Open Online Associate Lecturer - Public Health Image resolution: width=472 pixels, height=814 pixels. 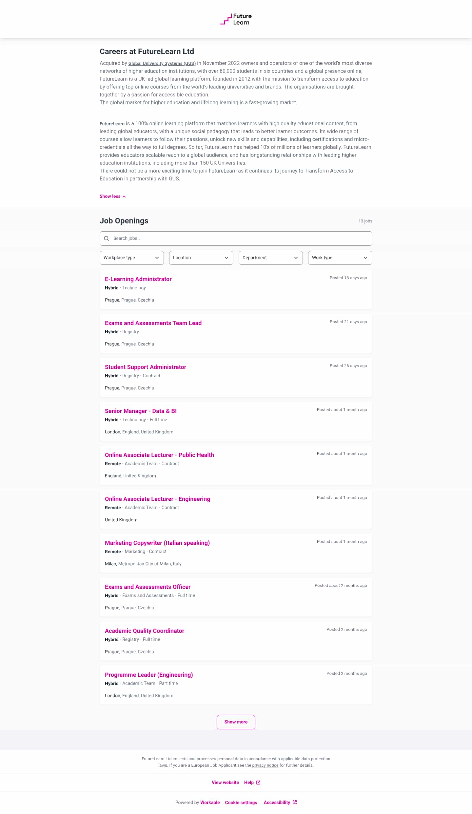tap(159, 455)
